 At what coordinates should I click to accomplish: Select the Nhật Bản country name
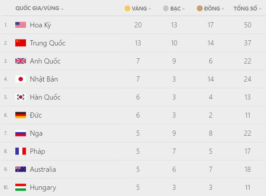(44, 79)
